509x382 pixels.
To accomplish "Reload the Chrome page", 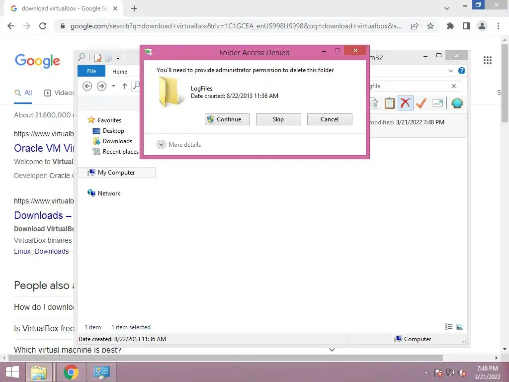I will point(43,26).
